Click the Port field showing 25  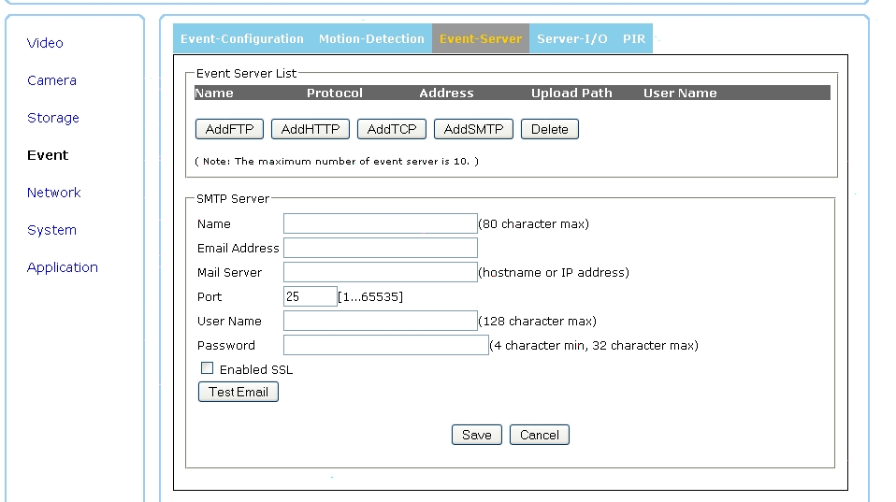click(311, 296)
